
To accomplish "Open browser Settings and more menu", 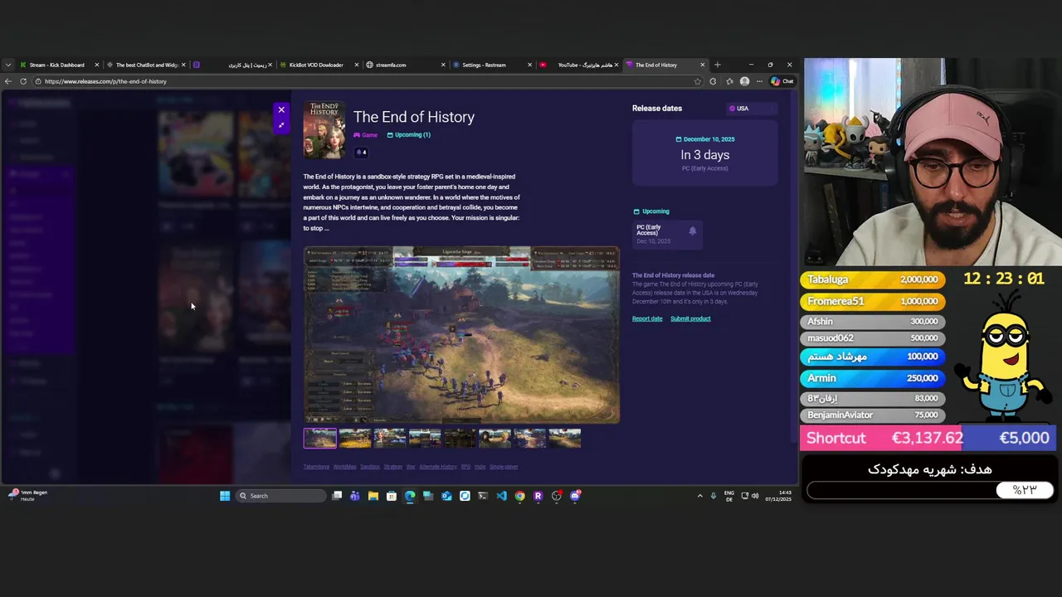I will [x=759, y=81].
